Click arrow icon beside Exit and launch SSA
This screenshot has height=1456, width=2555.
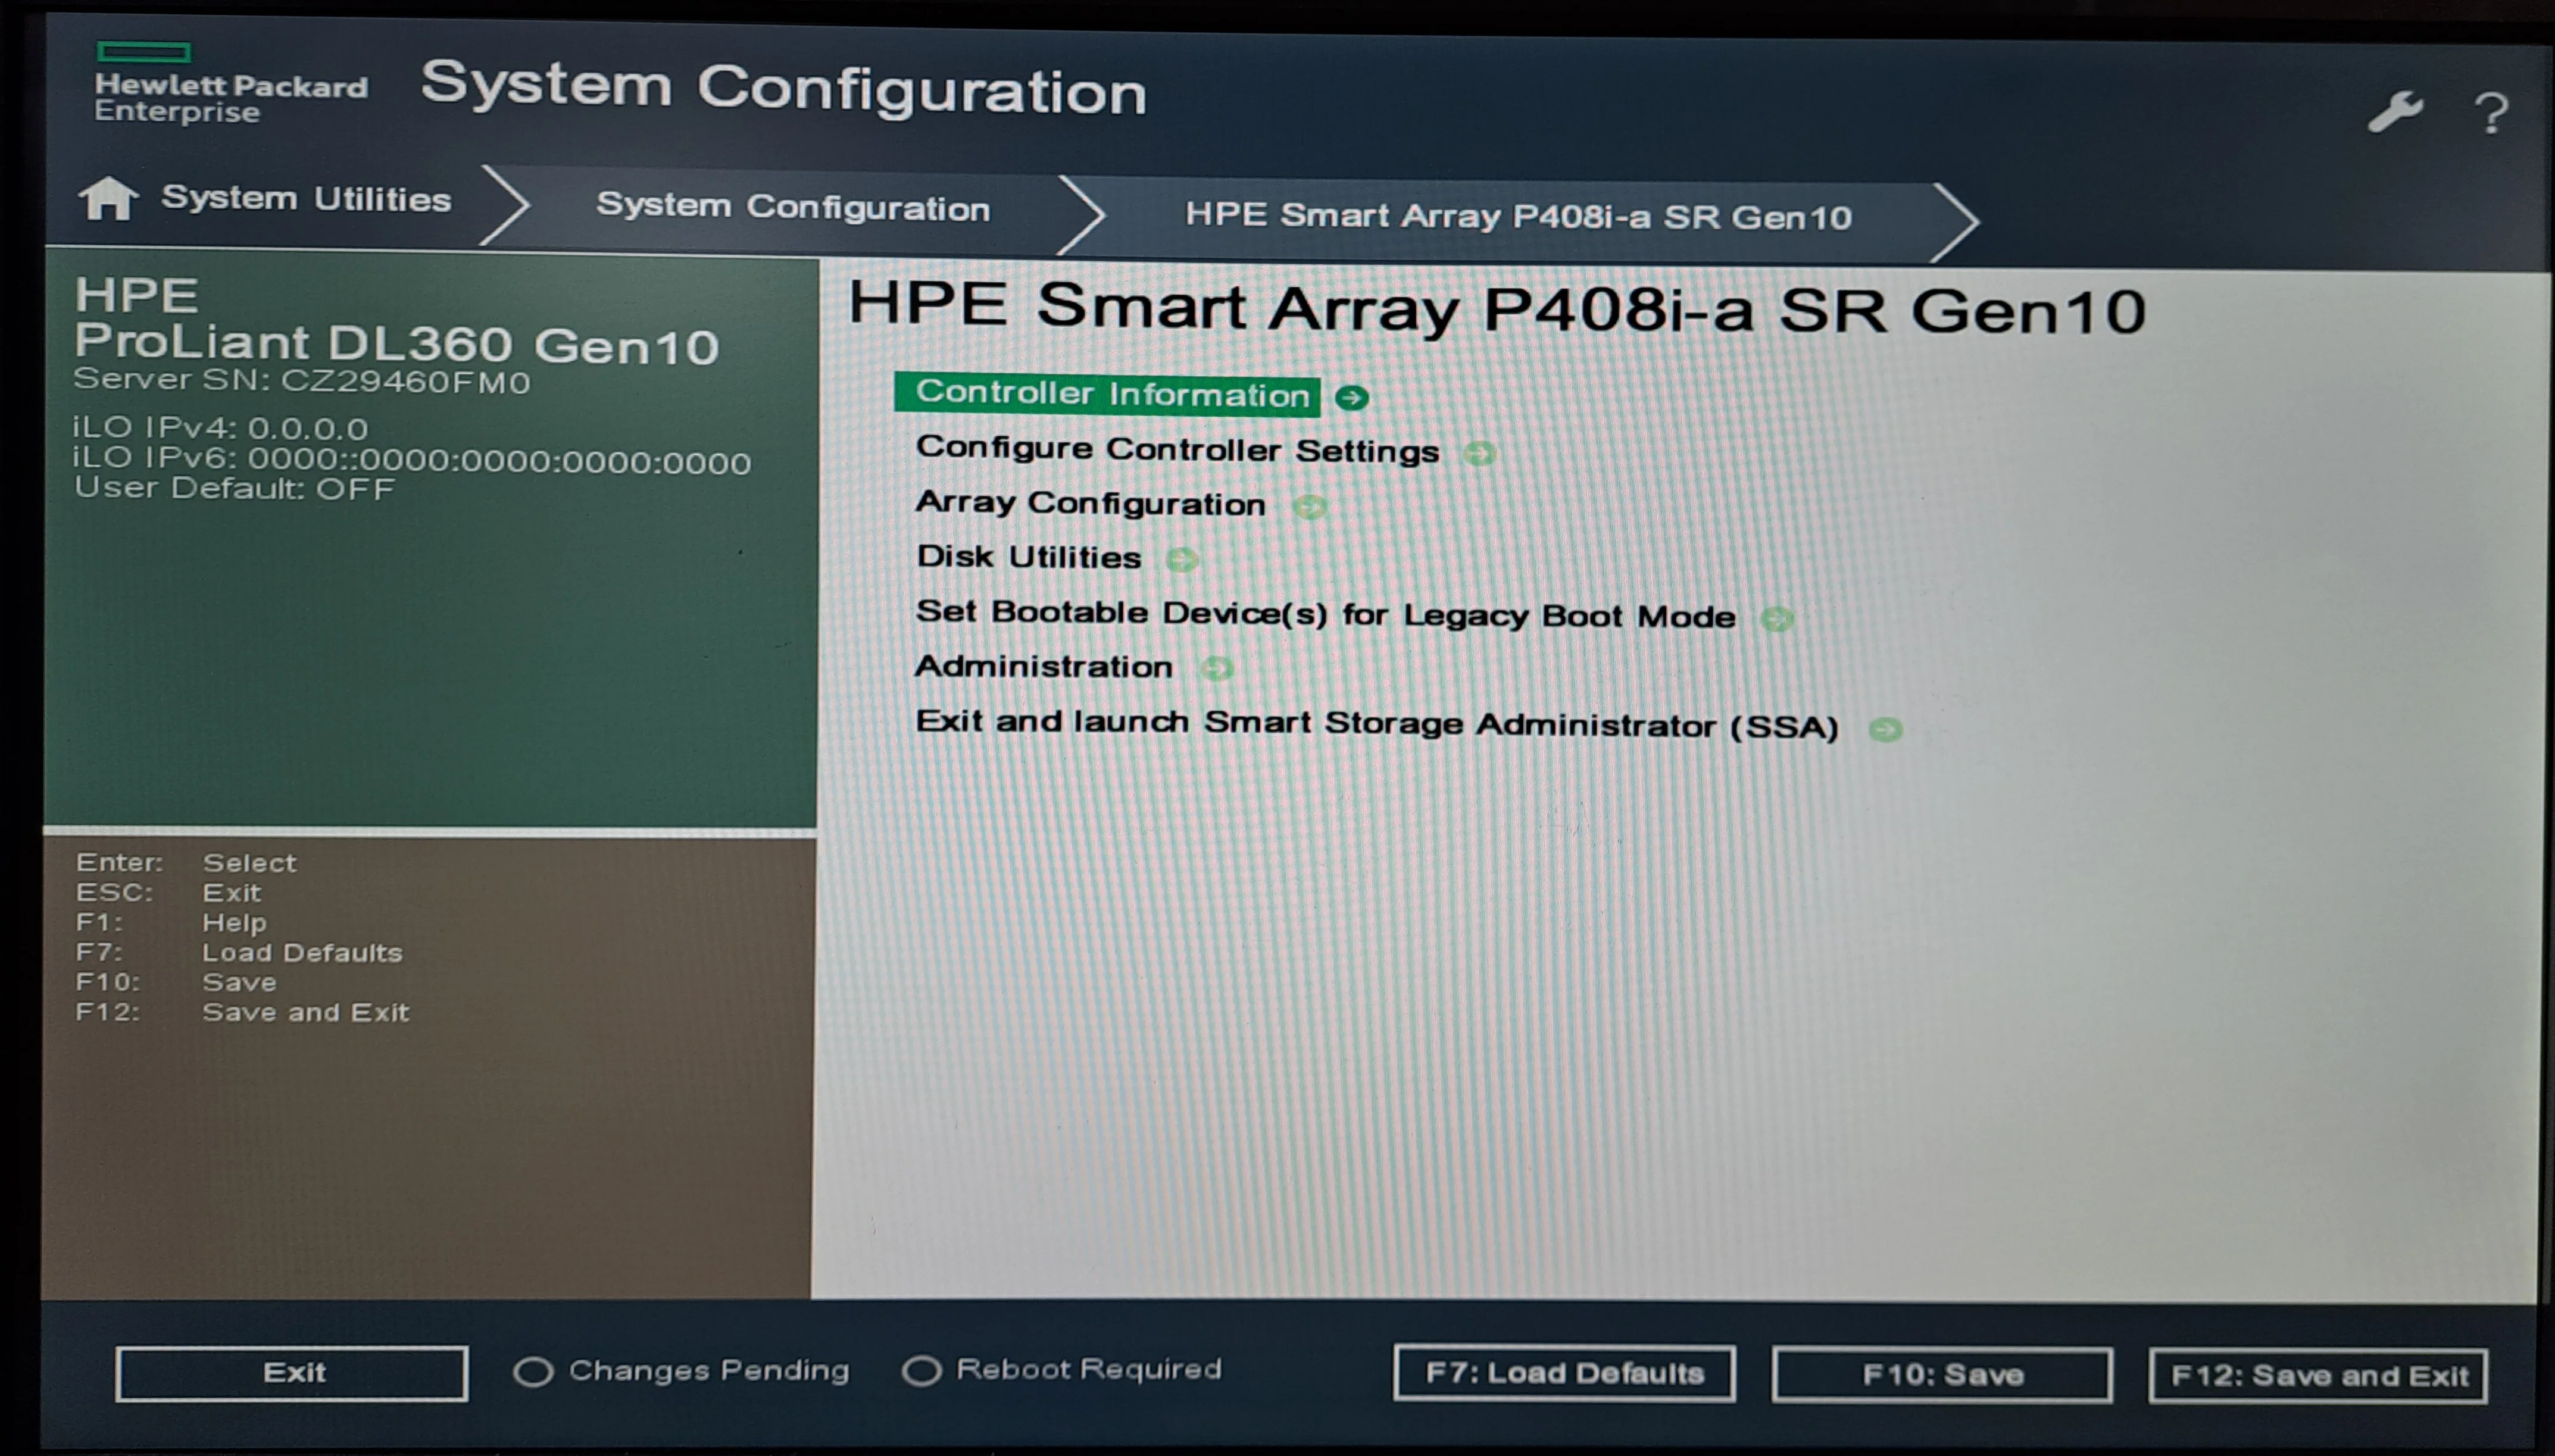(x=1885, y=729)
